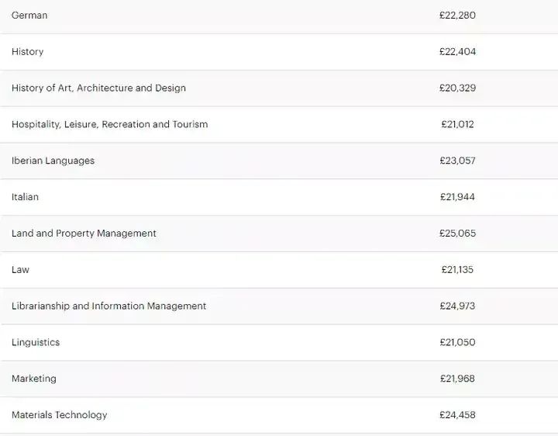Screen dimensions: 558x436
Task: Click History of Art, Architecture and Design
Action: pyautogui.click(x=98, y=88)
